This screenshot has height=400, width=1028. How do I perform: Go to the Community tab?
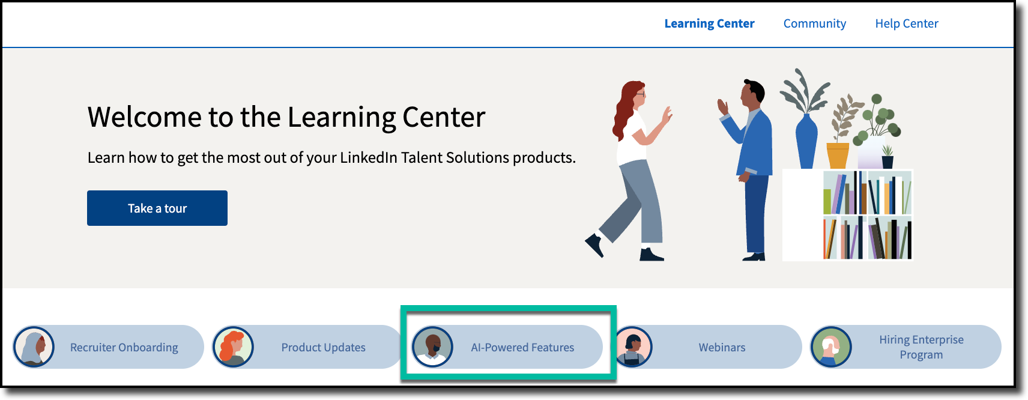814,23
